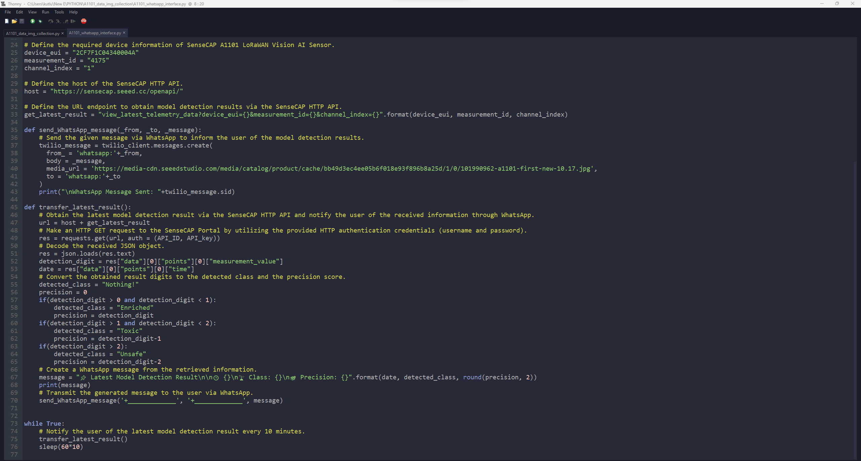Open the Help menu

click(x=73, y=12)
